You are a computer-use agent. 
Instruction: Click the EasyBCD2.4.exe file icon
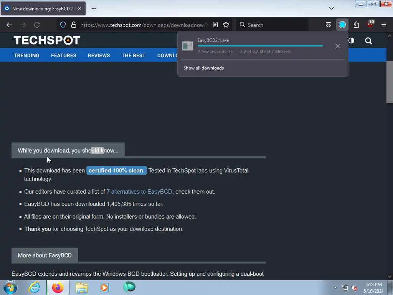click(x=187, y=46)
